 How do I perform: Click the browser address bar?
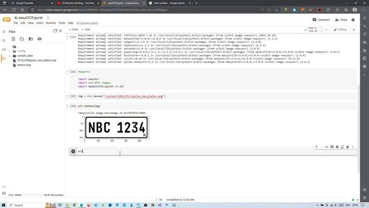[x=146, y=10]
